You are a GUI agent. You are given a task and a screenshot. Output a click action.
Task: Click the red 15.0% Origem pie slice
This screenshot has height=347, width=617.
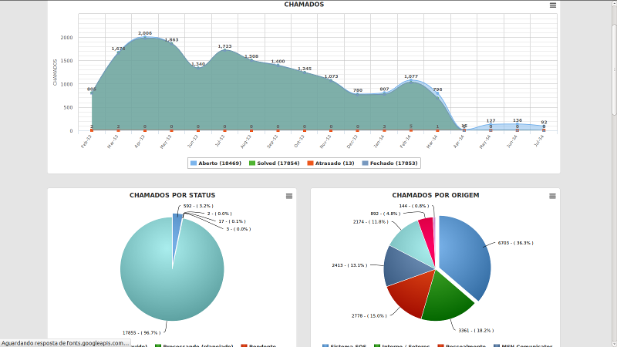[x=410, y=297]
